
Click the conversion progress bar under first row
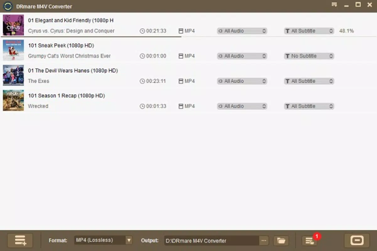tap(91, 37)
